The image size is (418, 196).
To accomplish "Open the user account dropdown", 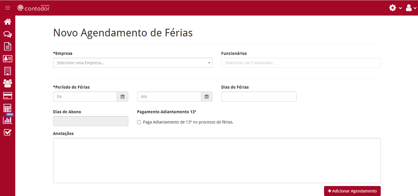I will coord(411,8).
